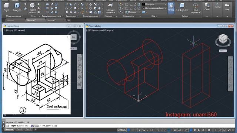Click the Чертеж2.dwg window title bar
Viewport: 237px width, 133px height.
click(x=43, y=26)
